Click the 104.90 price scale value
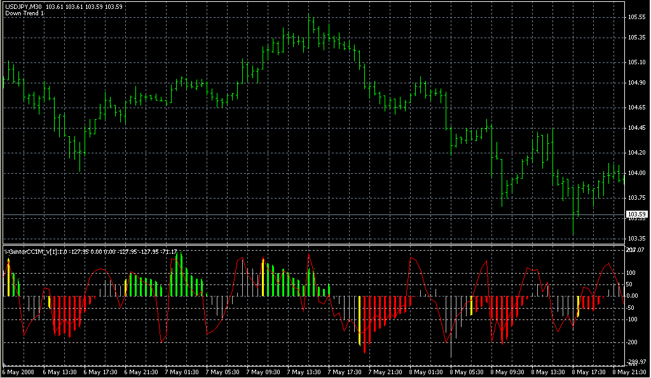Screen dimensions: 651x378 tap(636, 83)
